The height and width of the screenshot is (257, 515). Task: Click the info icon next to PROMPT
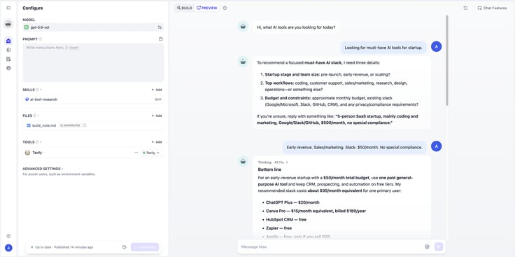point(41,39)
